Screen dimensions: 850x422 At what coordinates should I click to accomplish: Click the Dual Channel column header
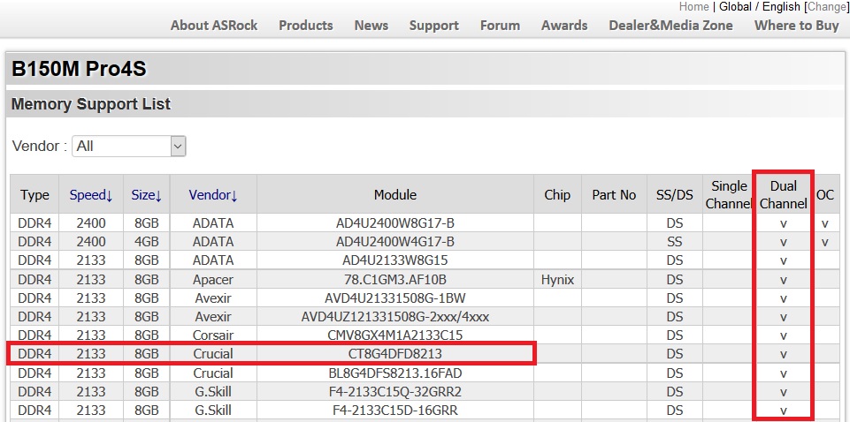point(784,195)
